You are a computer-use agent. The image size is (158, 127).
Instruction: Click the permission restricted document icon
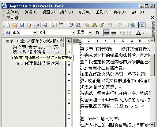[29, 25]
